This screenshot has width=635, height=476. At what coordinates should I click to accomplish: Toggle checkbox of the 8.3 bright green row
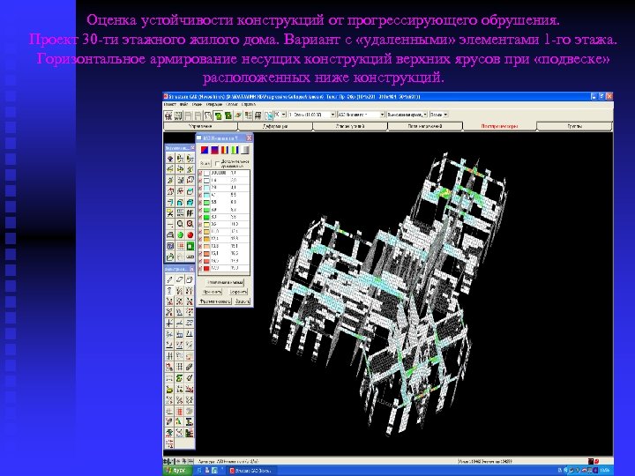point(200,217)
